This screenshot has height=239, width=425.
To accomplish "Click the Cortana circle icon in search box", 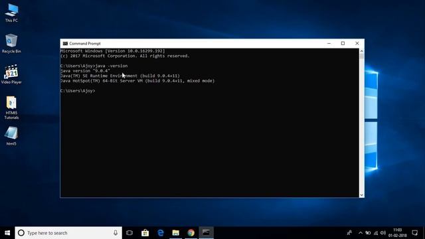I will (21, 233).
